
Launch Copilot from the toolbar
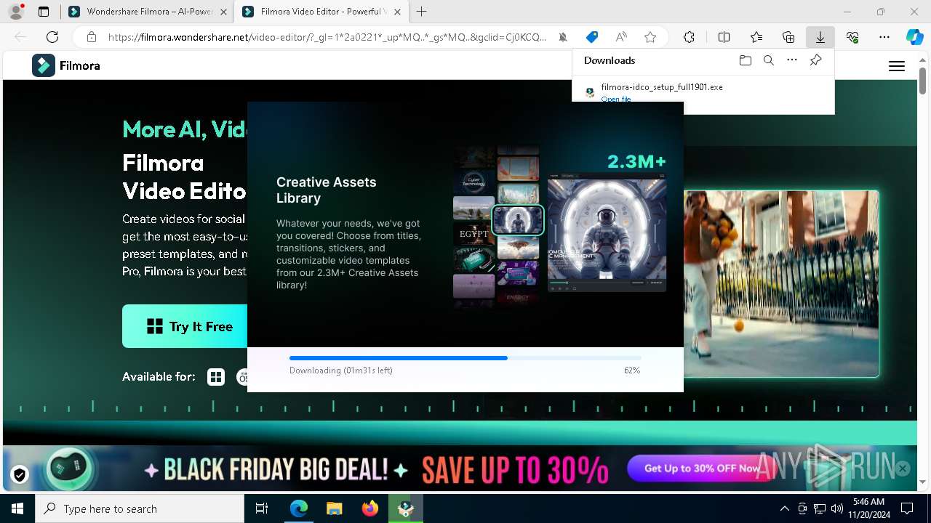(914, 37)
